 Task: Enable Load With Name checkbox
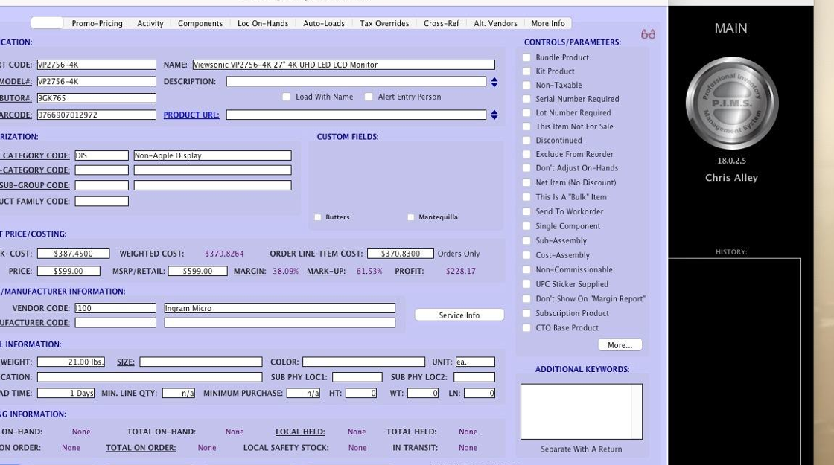tap(287, 97)
